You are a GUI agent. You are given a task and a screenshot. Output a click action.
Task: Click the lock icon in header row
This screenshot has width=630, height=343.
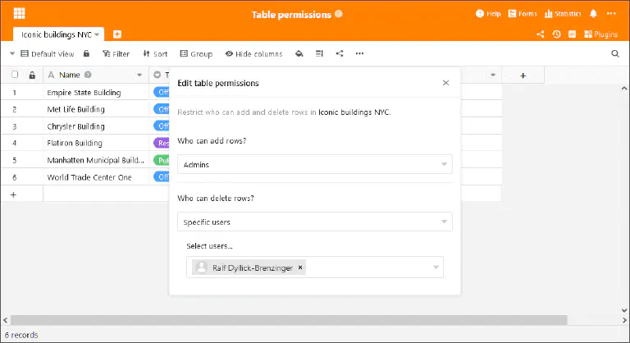pos(32,75)
